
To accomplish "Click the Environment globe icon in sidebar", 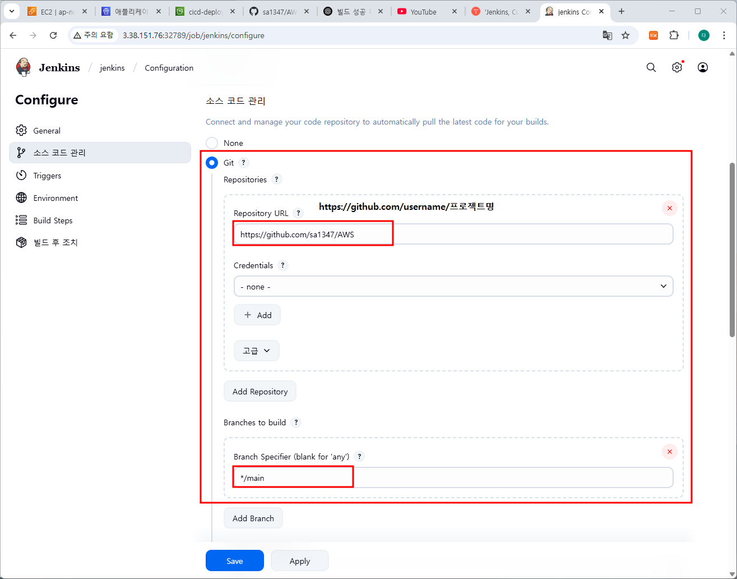I will click(21, 197).
